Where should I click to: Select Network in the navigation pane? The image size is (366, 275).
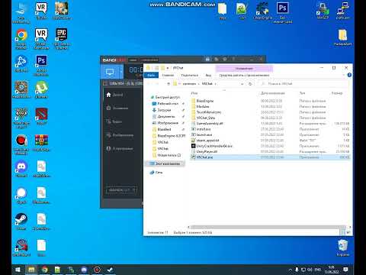[x=156, y=173]
